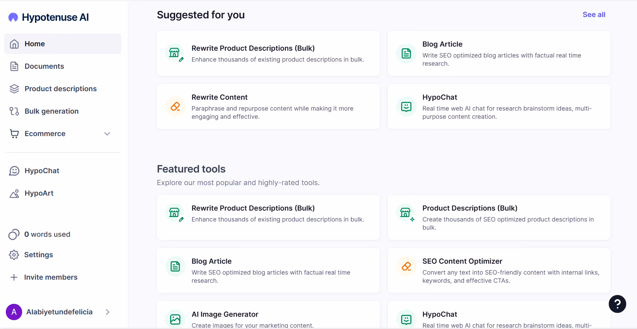This screenshot has height=329, width=637.
Task: Expand the Ecommerce menu chevron
Action: [x=107, y=134]
